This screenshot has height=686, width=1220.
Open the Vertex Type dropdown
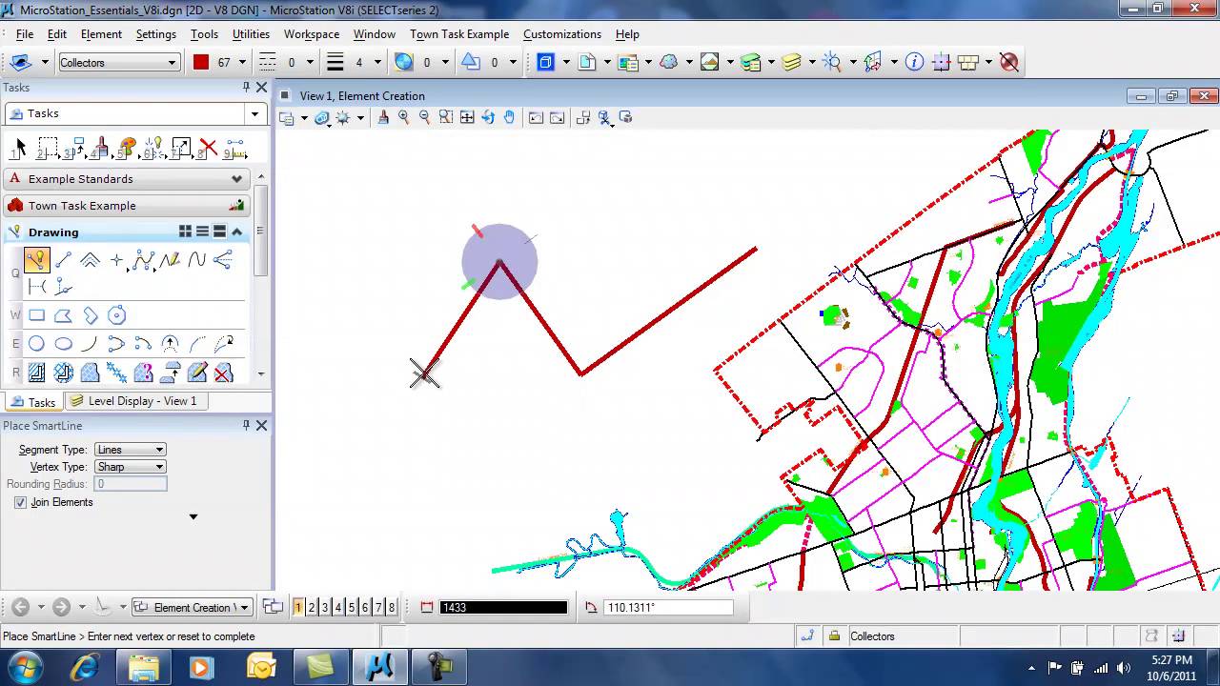click(131, 467)
